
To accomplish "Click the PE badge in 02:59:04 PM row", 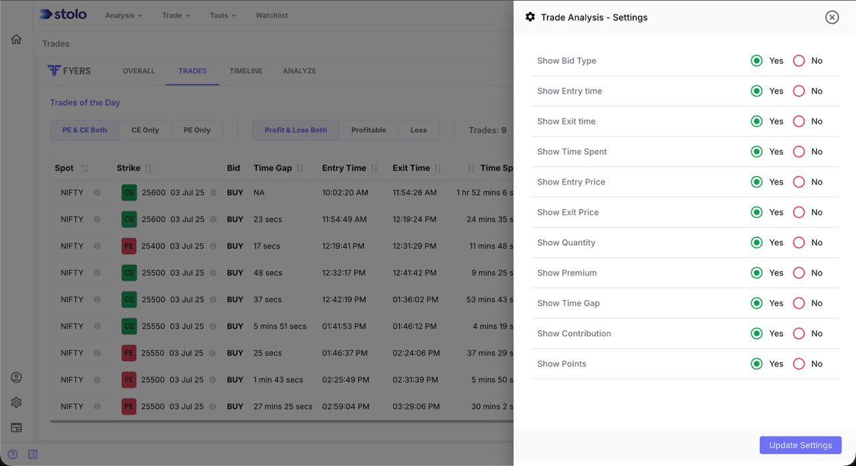I will tap(129, 406).
